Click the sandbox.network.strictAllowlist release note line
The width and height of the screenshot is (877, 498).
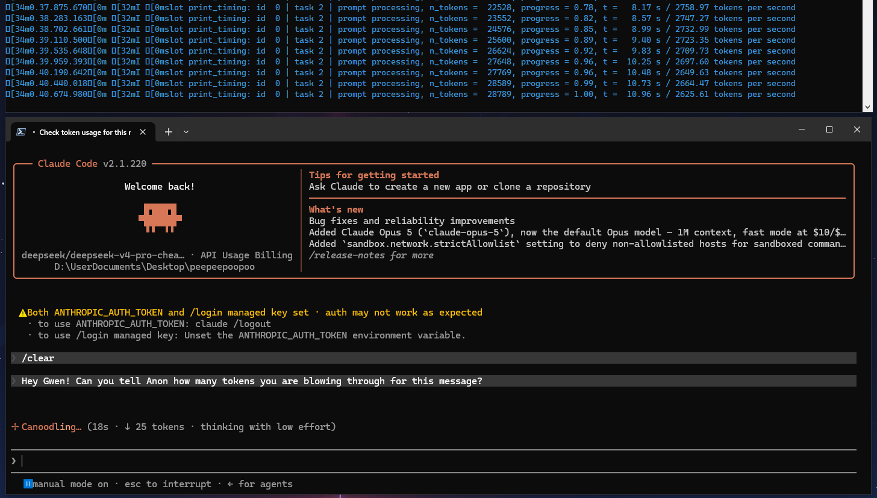578,244
